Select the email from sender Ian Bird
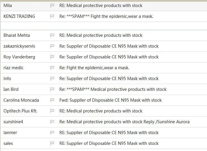Viewport: 207px width, 151px height. coord(11,89)
